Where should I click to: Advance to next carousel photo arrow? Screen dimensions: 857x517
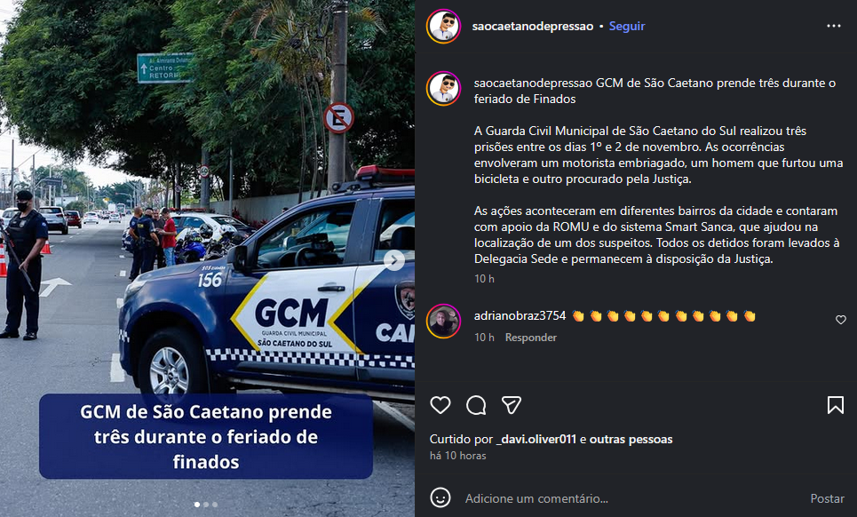click(394, 260)
